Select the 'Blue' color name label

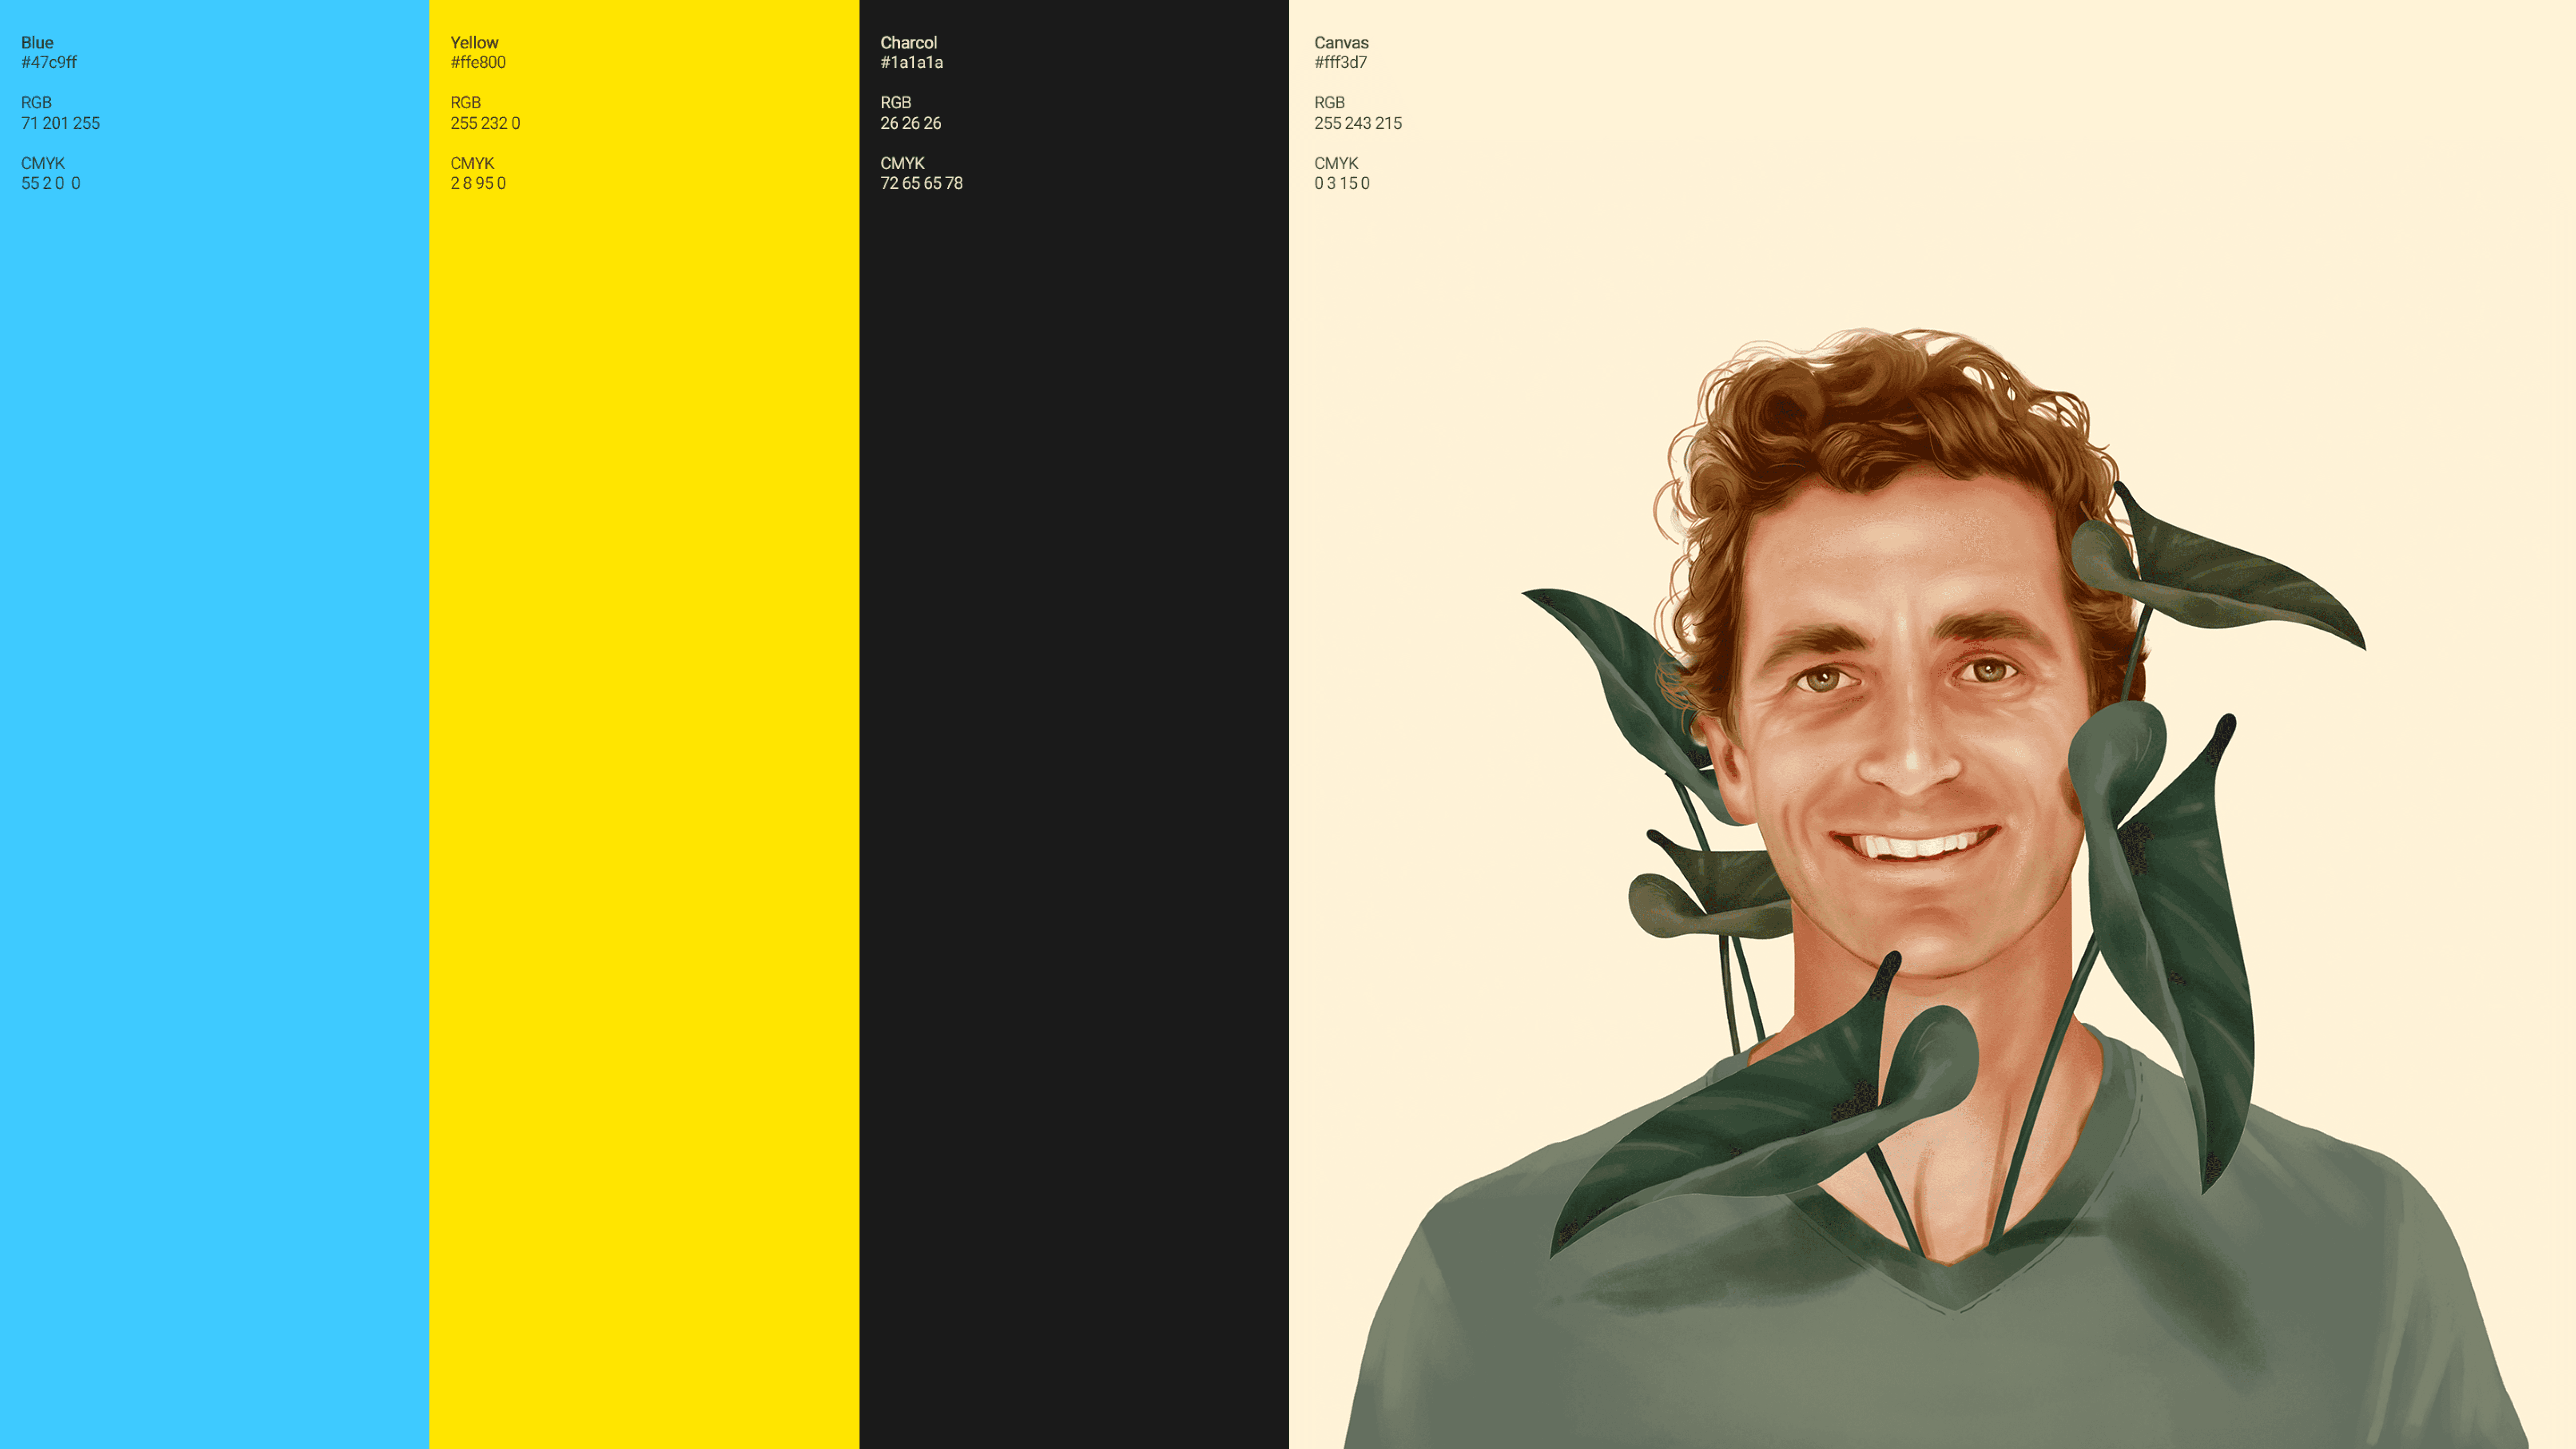(37, 42)
